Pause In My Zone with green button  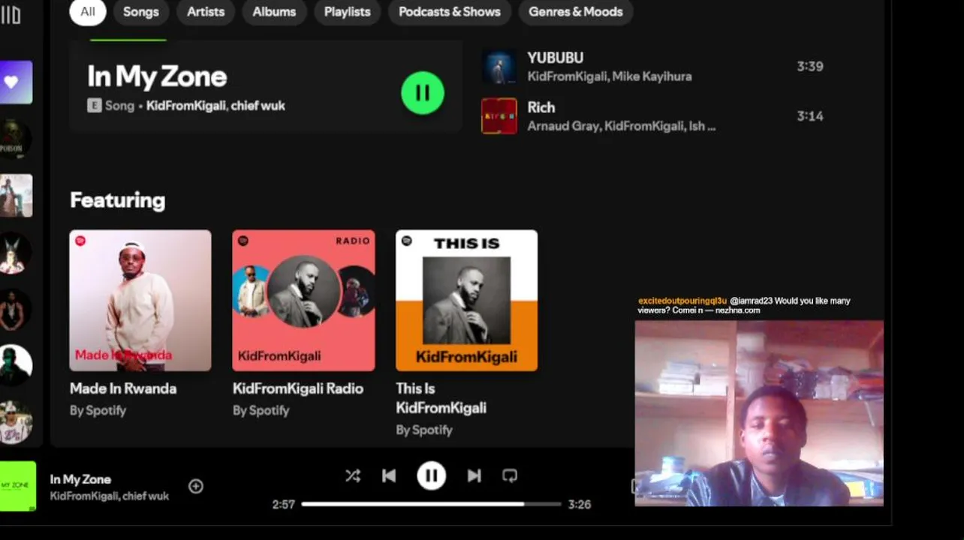pos(423,93)
